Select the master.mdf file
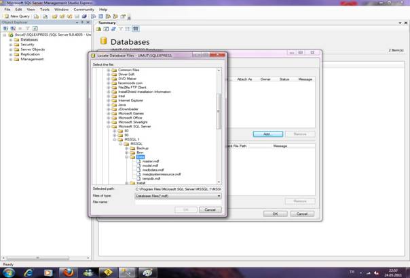410x278 pixels. pos(151,161)
